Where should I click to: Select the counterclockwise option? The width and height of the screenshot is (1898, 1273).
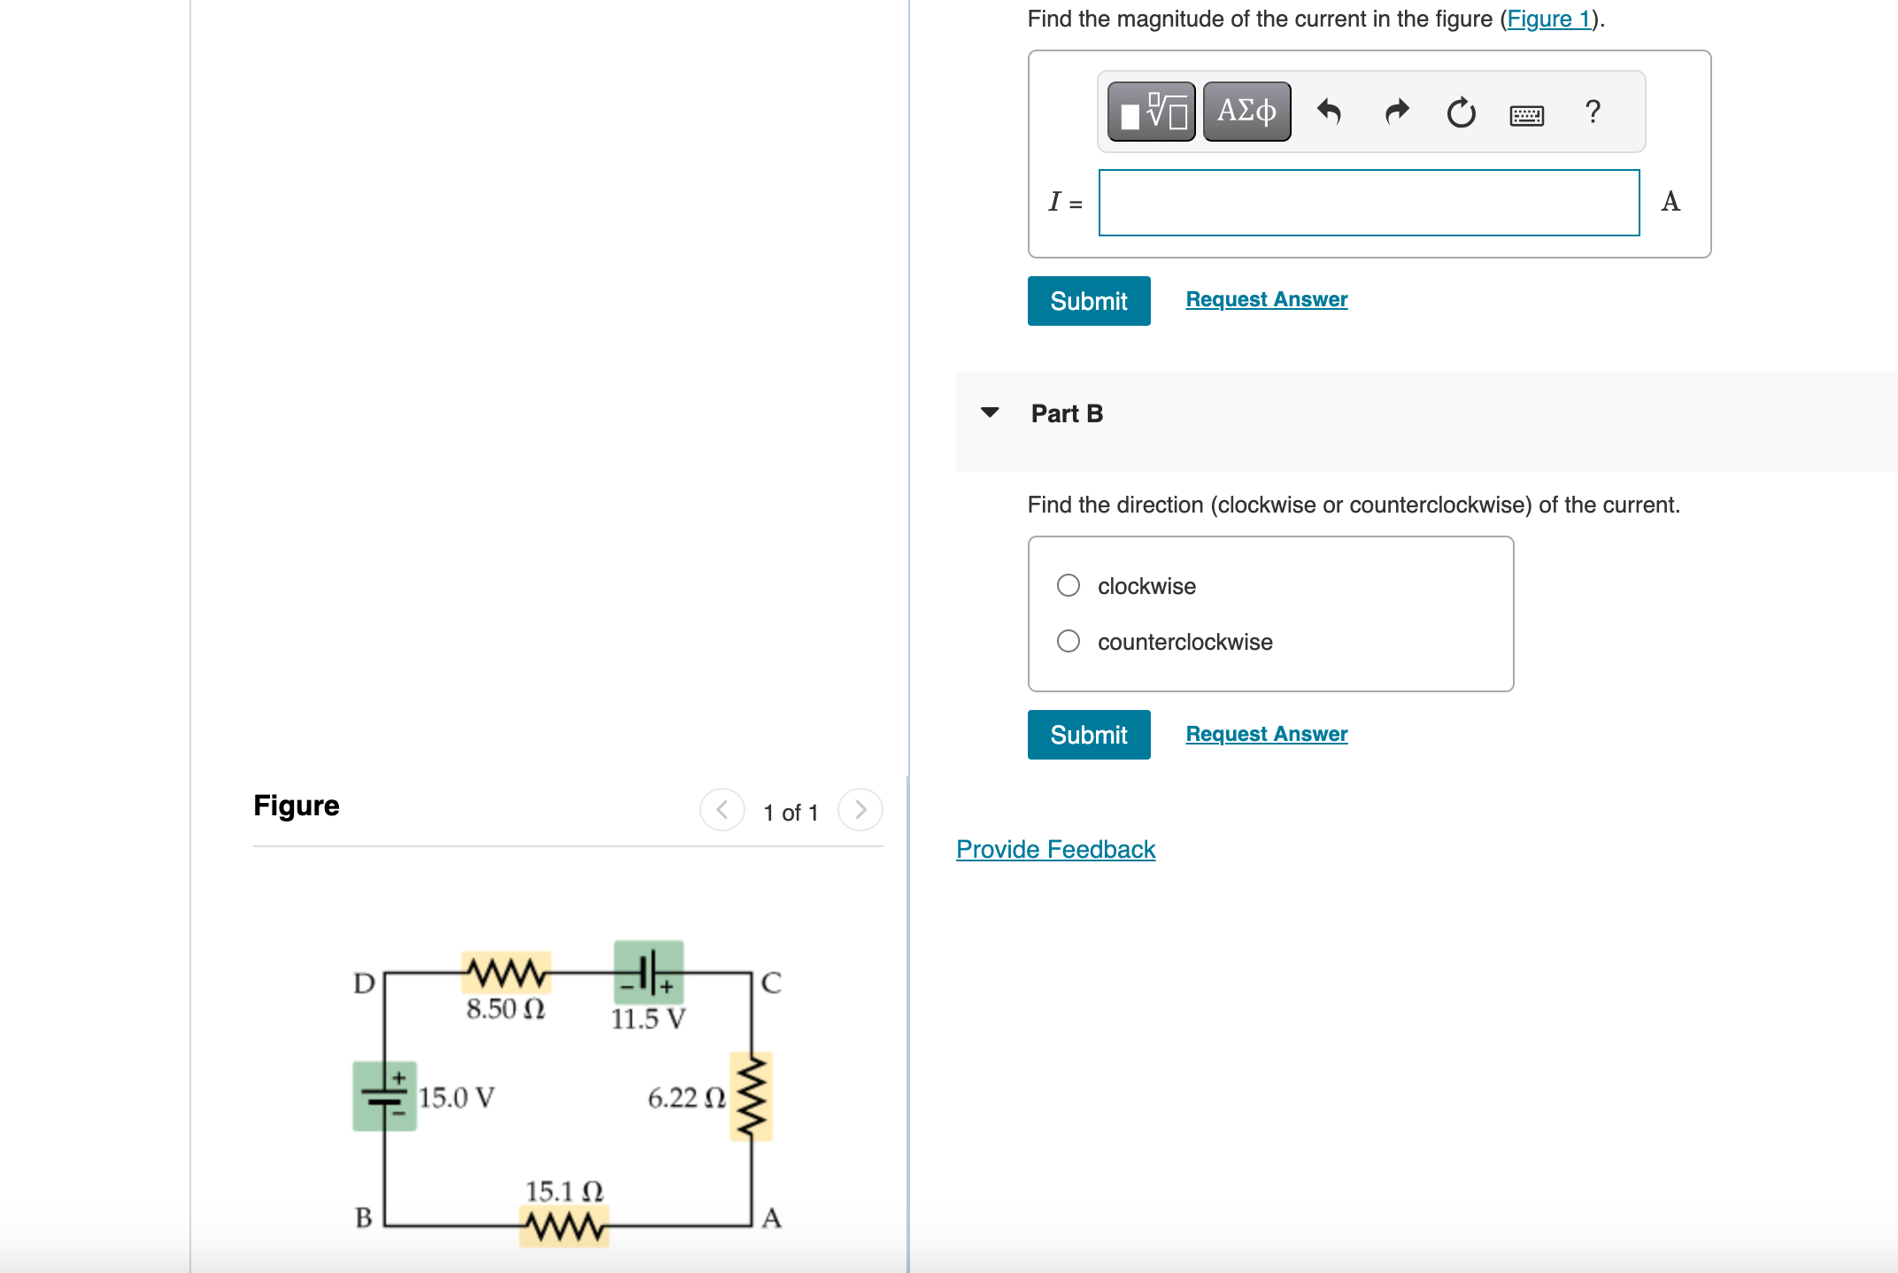[x=1069, y=641]
